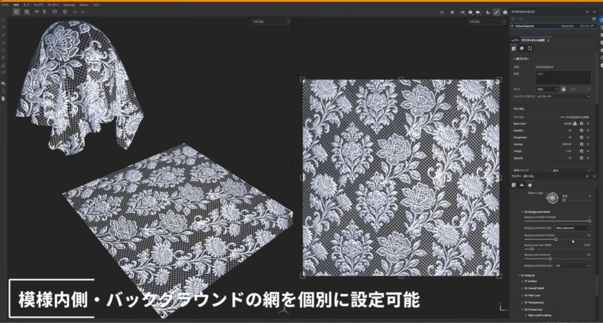Open the Background Mesh Style Wavy diamond dropdown
This screenshot has width=603, height=323.
point(572,228)
